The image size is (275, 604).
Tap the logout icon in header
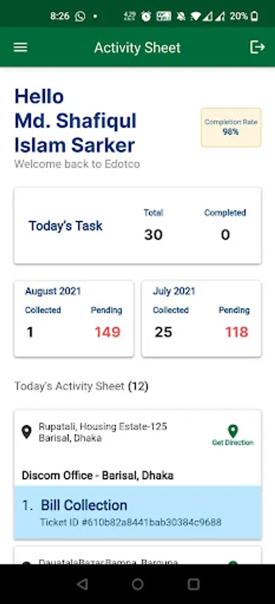coord(258,48)
